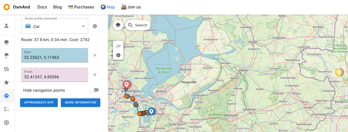The width and height of the screenshot is (348, 132).
Task: Clear the Start point coordinates
Action: (x=95, y=55)
